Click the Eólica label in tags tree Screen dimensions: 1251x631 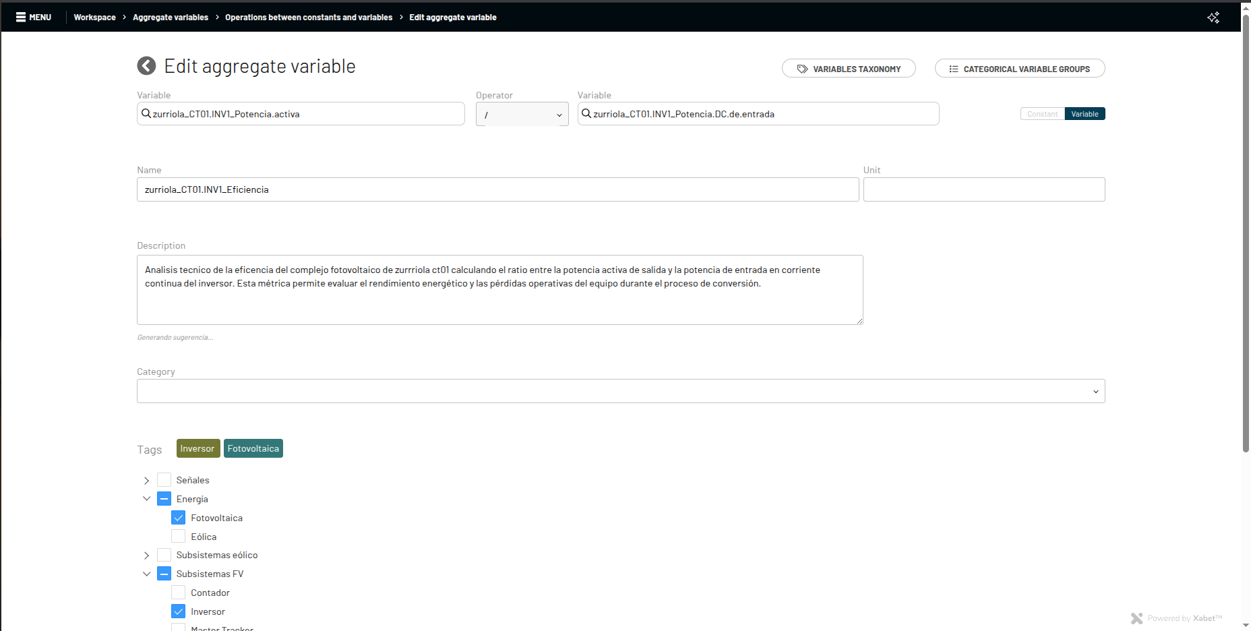coord(204,537)
